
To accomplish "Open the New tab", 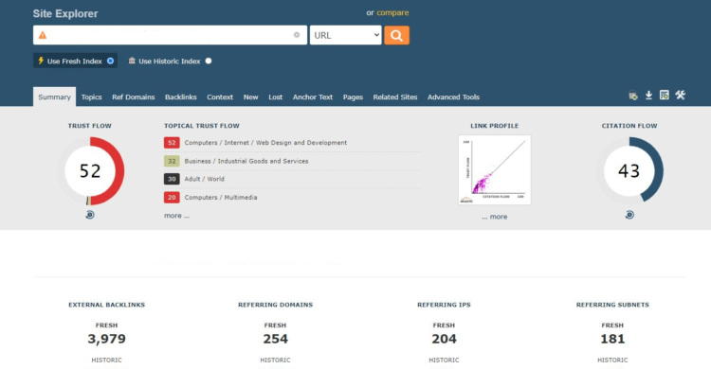I will pyautogui.click(x=251, y=97).
